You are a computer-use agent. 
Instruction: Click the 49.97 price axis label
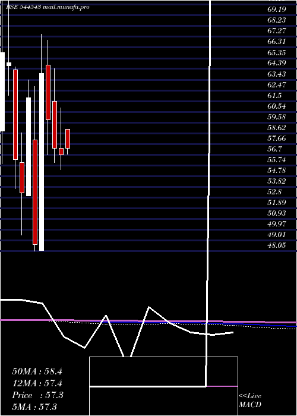tap(276, 224)
